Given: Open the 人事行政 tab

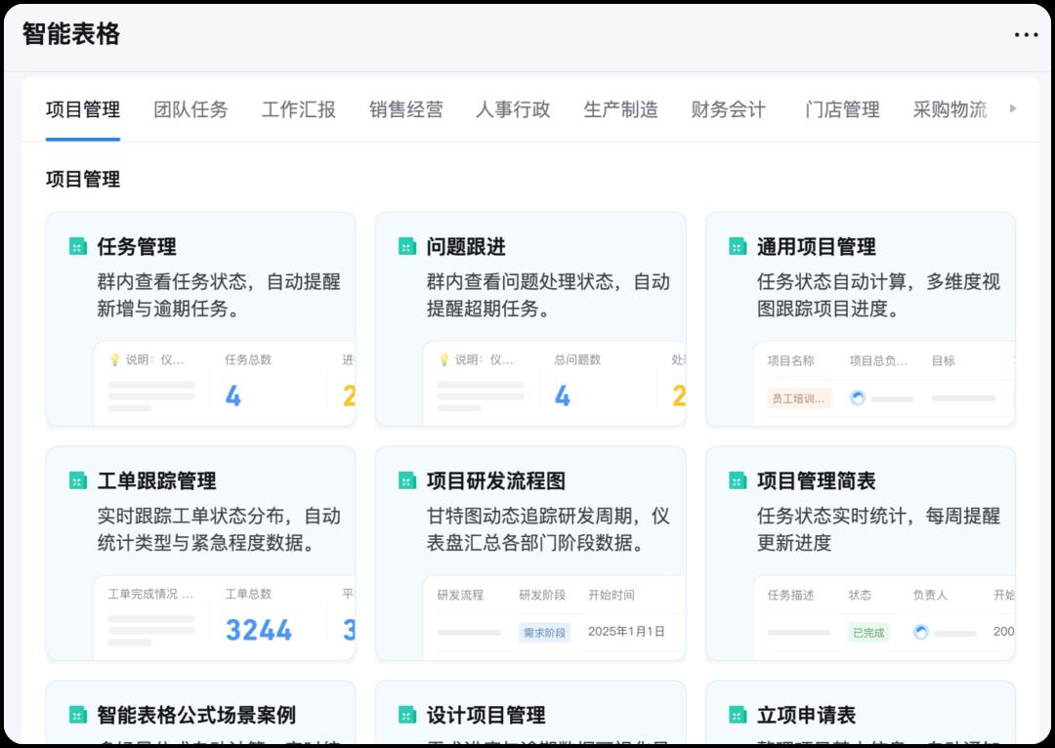Looking at the screenshot, I should (x=514, y=109).
